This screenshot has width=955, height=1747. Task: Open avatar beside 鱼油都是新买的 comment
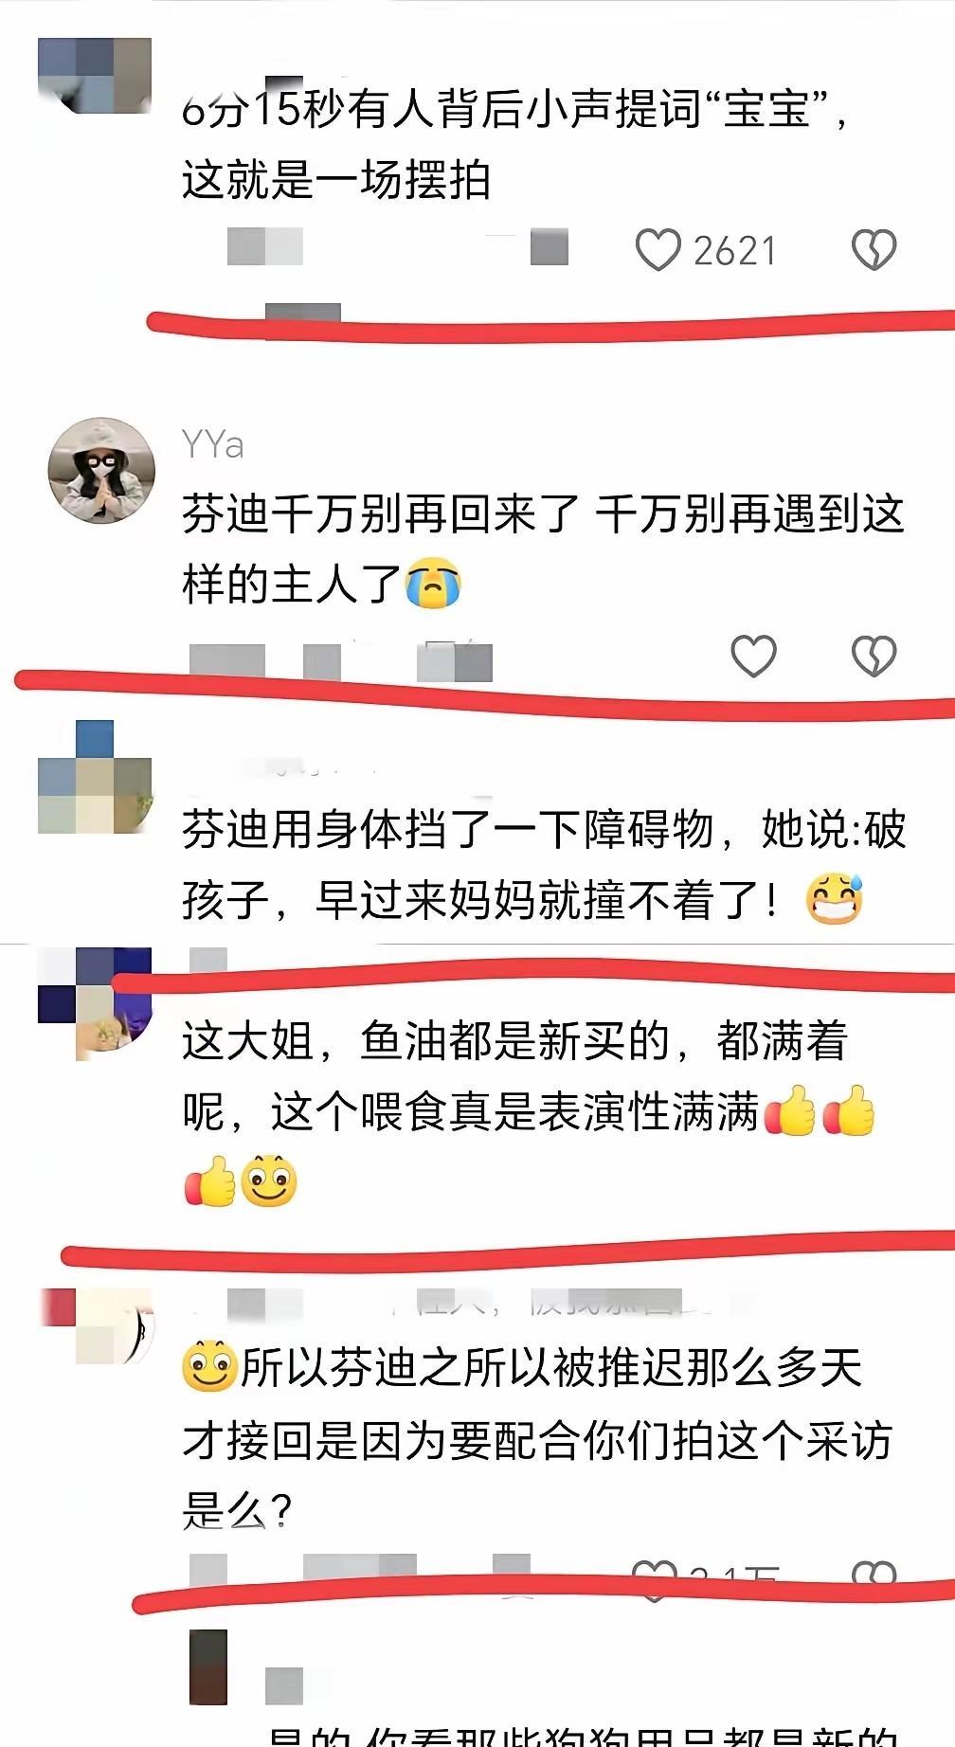point(95,1004)
